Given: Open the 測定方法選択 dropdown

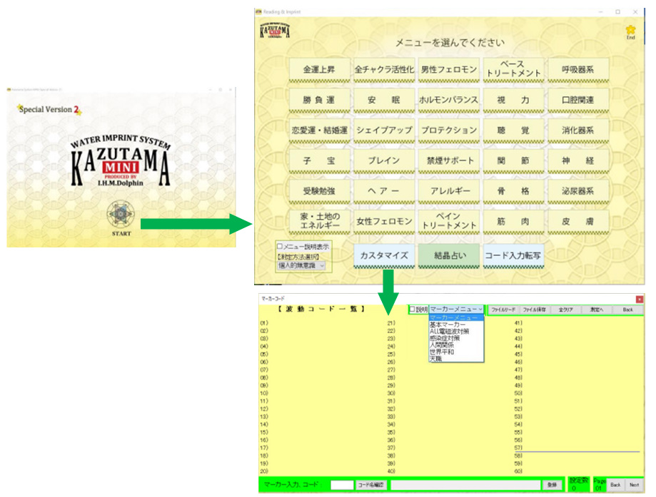Looking at the screenshot, I should coord(301,265).
